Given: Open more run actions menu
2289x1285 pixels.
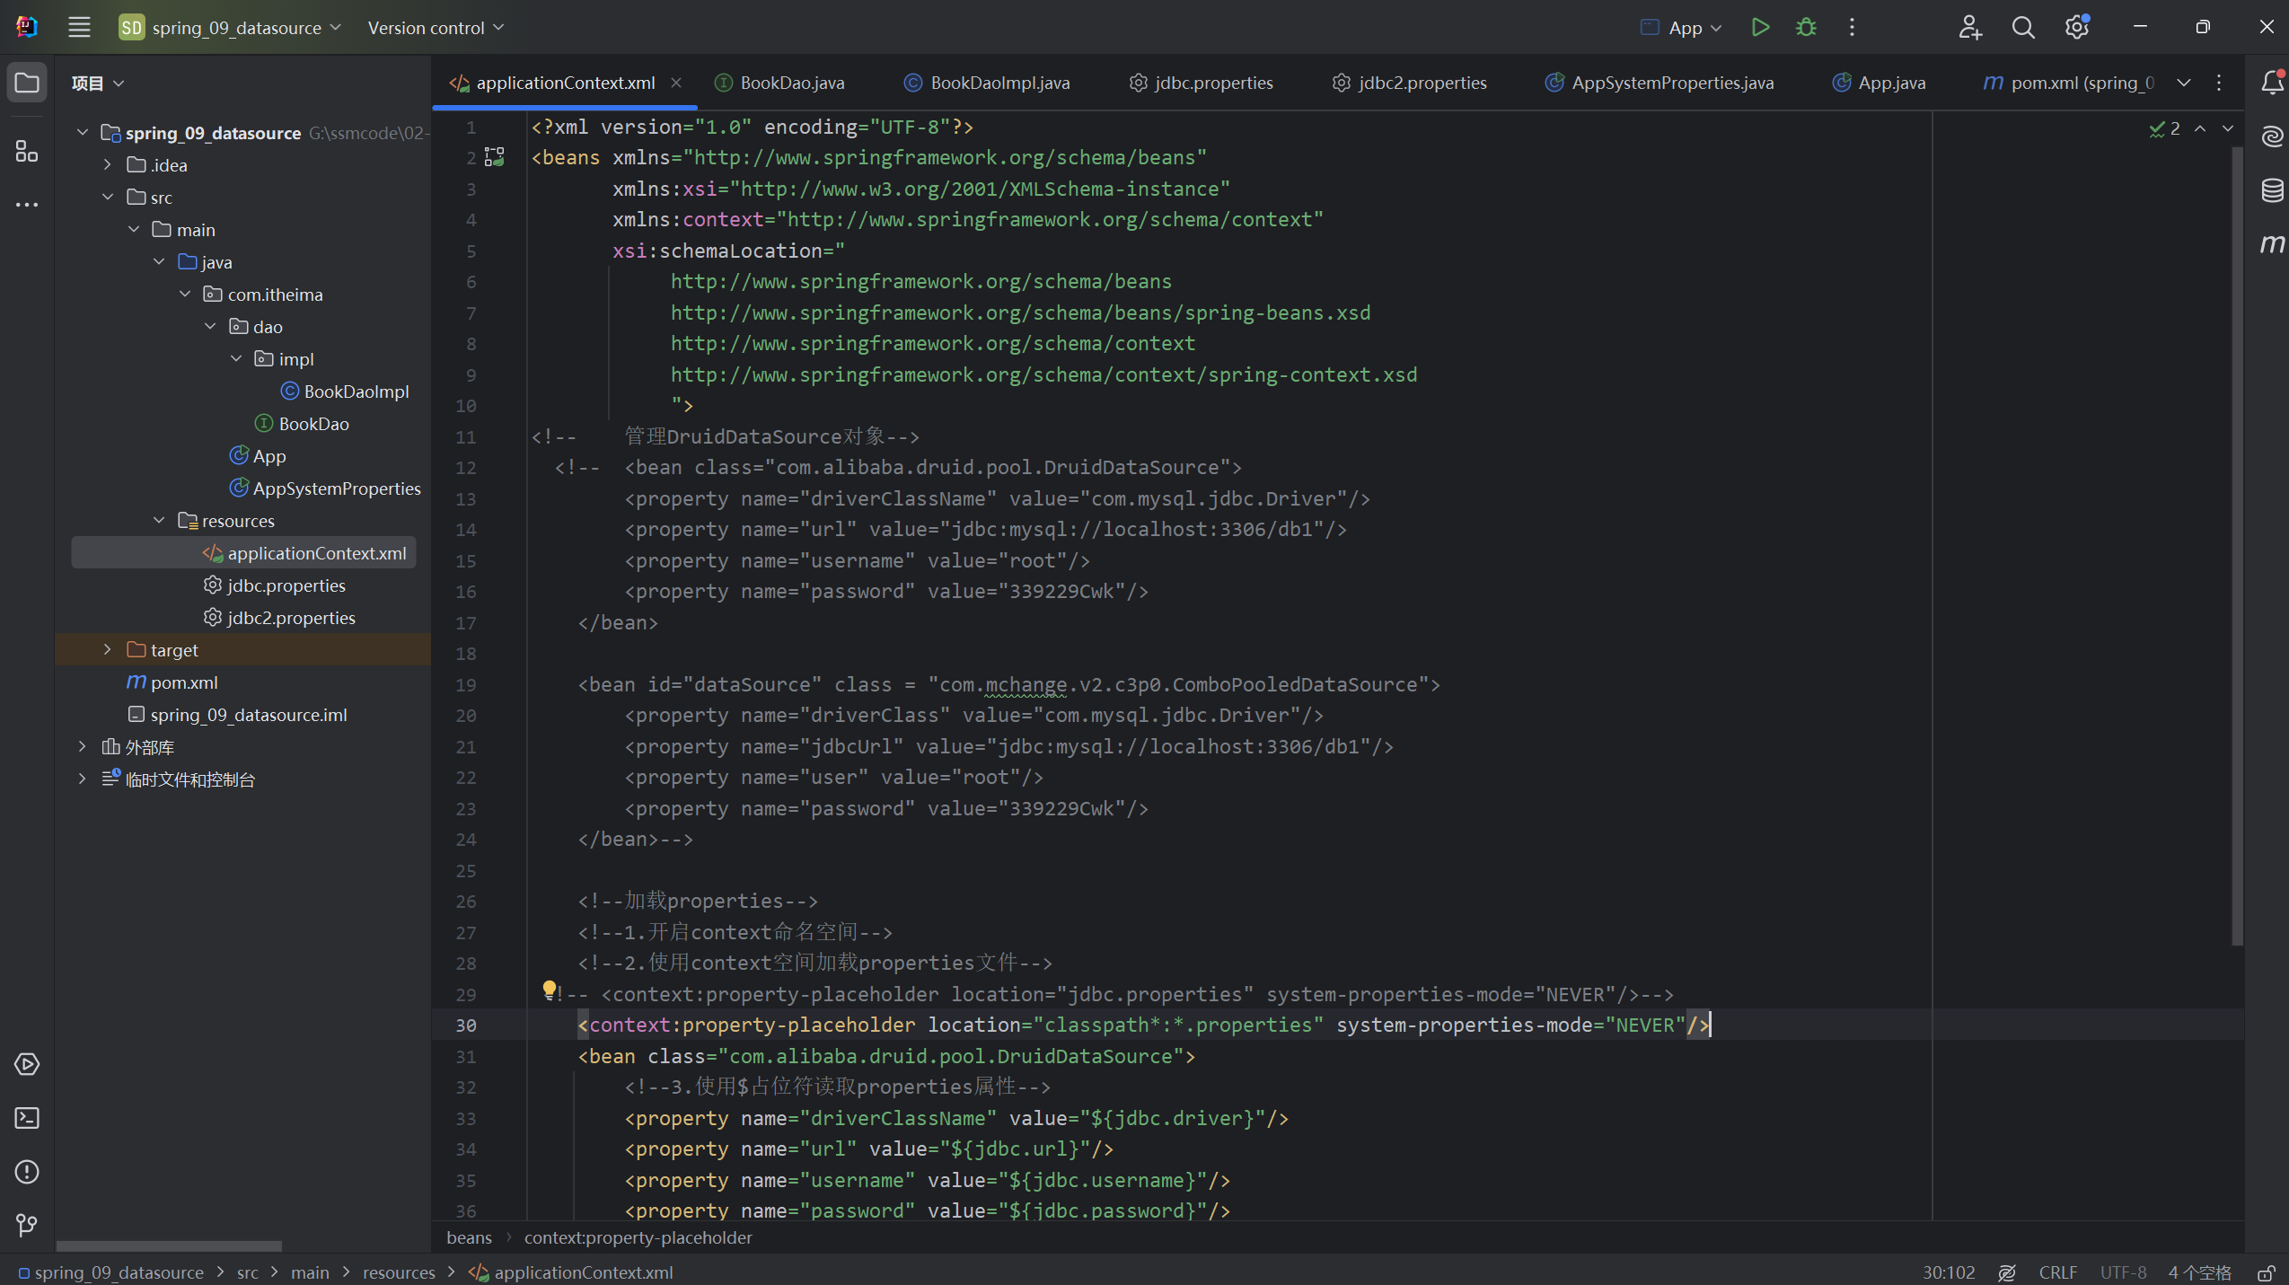Looking at the screenshot, I should click(1852, 27).
